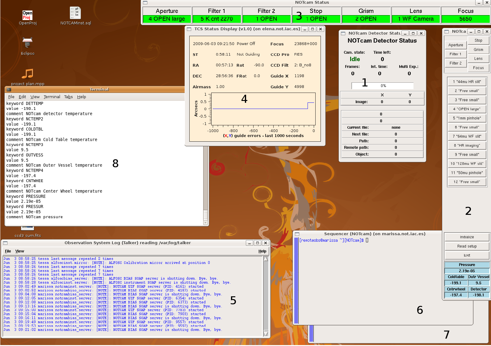
Task: Click the Initialize button
Action: point(467,237)
